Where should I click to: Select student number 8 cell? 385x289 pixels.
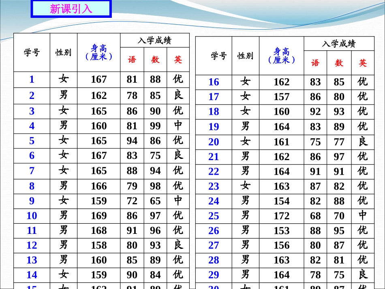point(32,186)
